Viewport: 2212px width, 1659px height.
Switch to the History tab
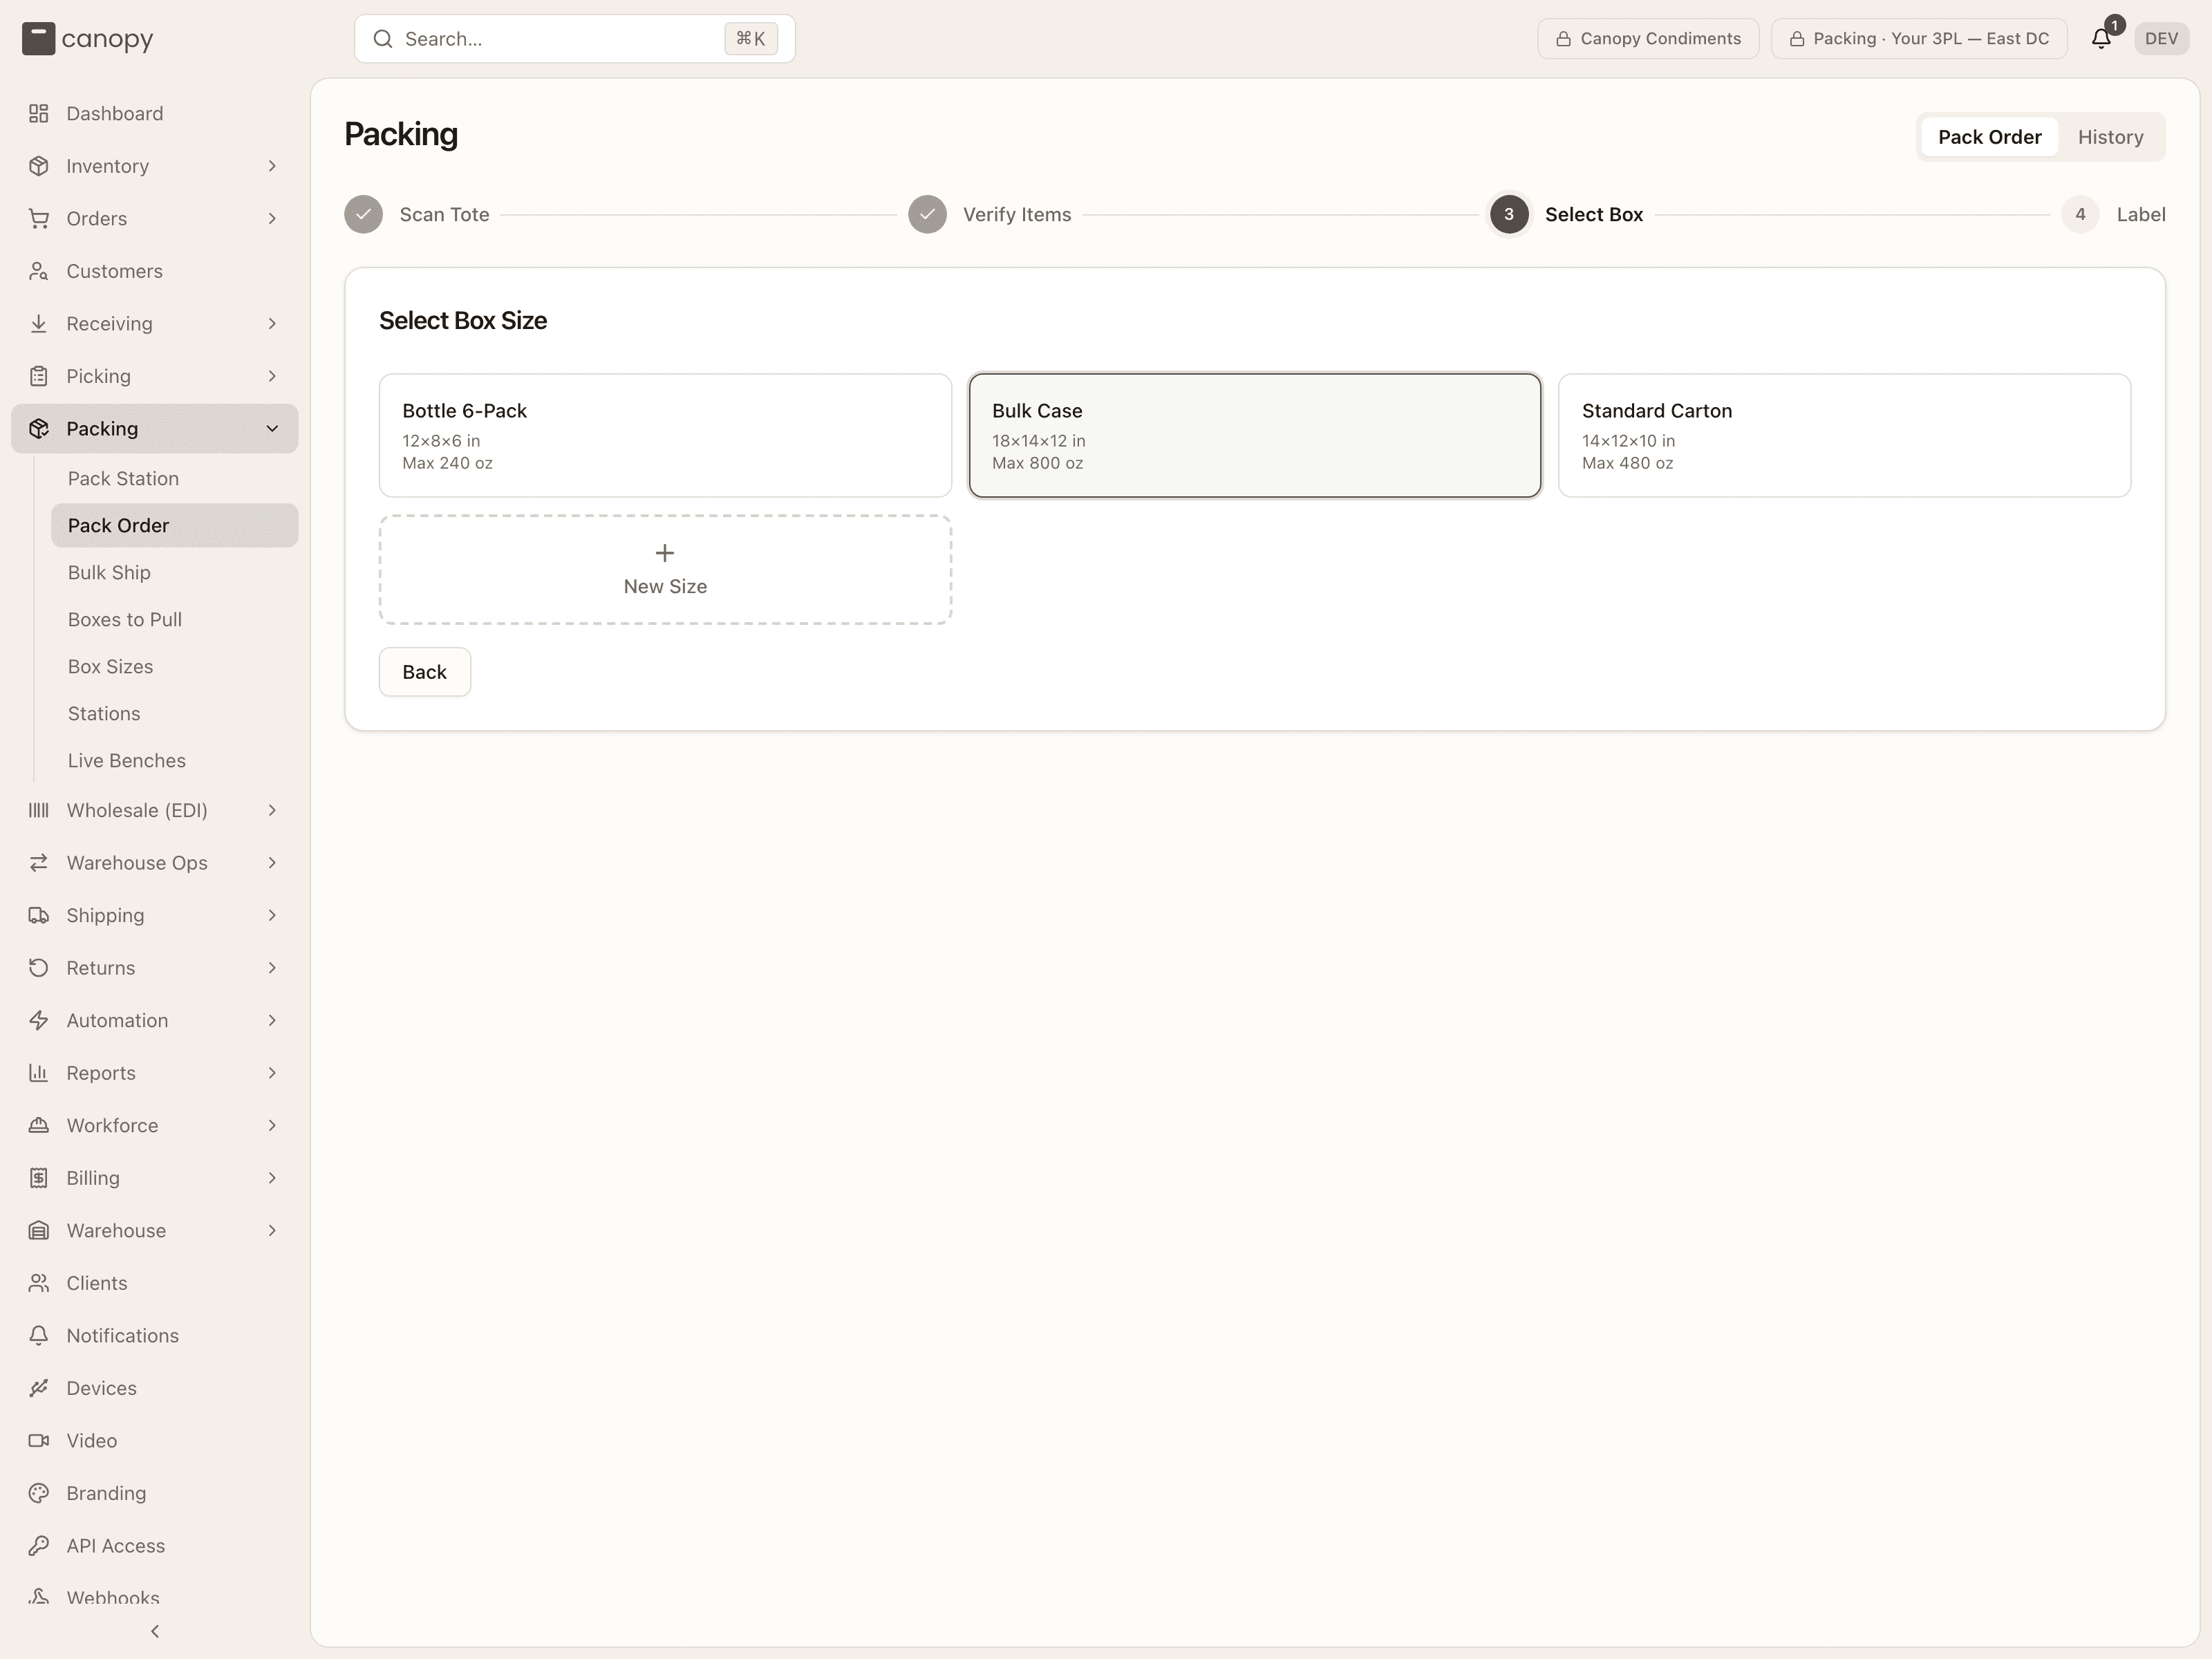[2110, 137]
